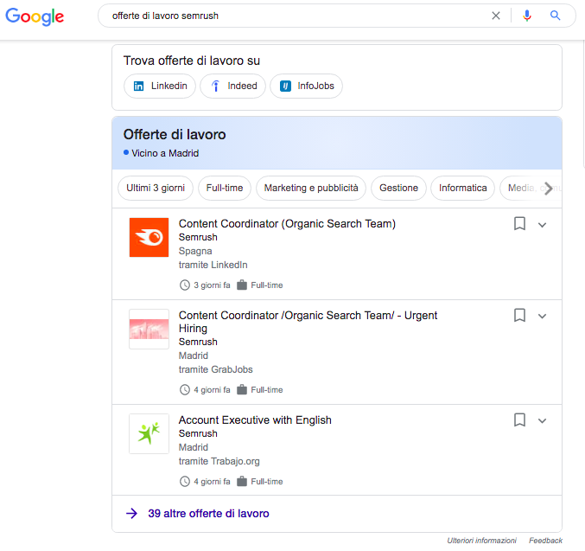This screenshot has height=551, width=585.
Task: Click the pink GrabJobs listing thumbnail
Action: tap(149, 329)
